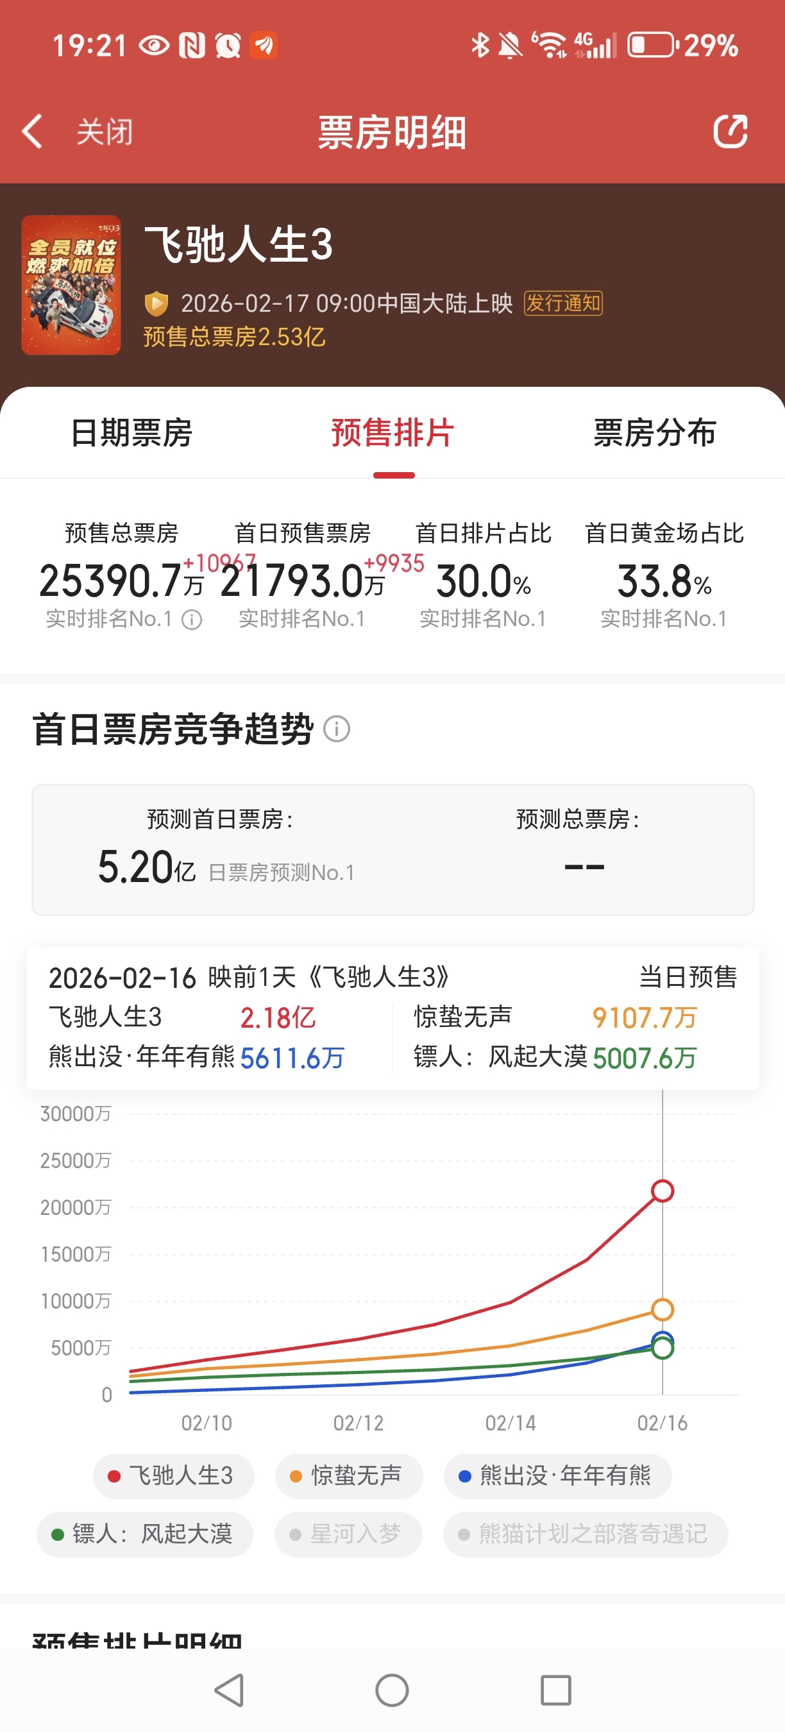Tap the 关闭 close text button

(x=104, y=132)
